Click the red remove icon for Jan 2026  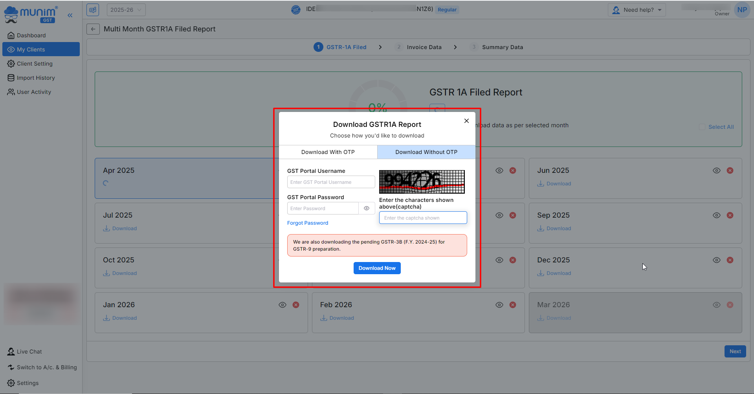[296, 305]
